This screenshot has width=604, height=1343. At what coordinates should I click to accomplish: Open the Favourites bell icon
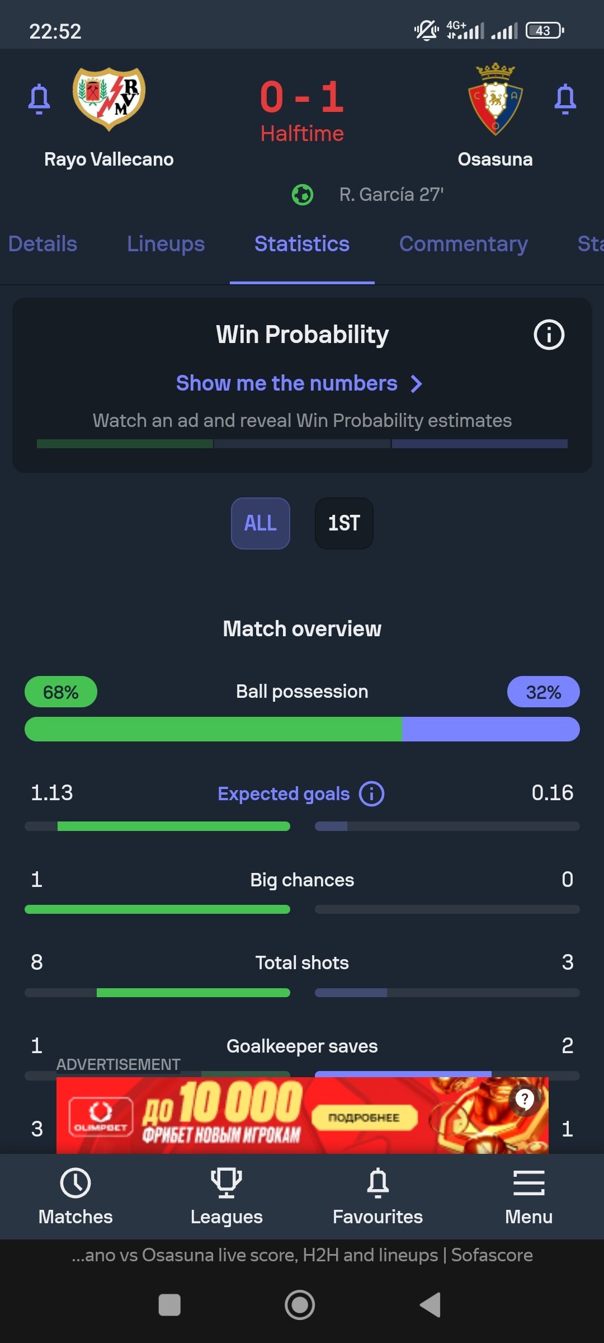click(378, 1183)
